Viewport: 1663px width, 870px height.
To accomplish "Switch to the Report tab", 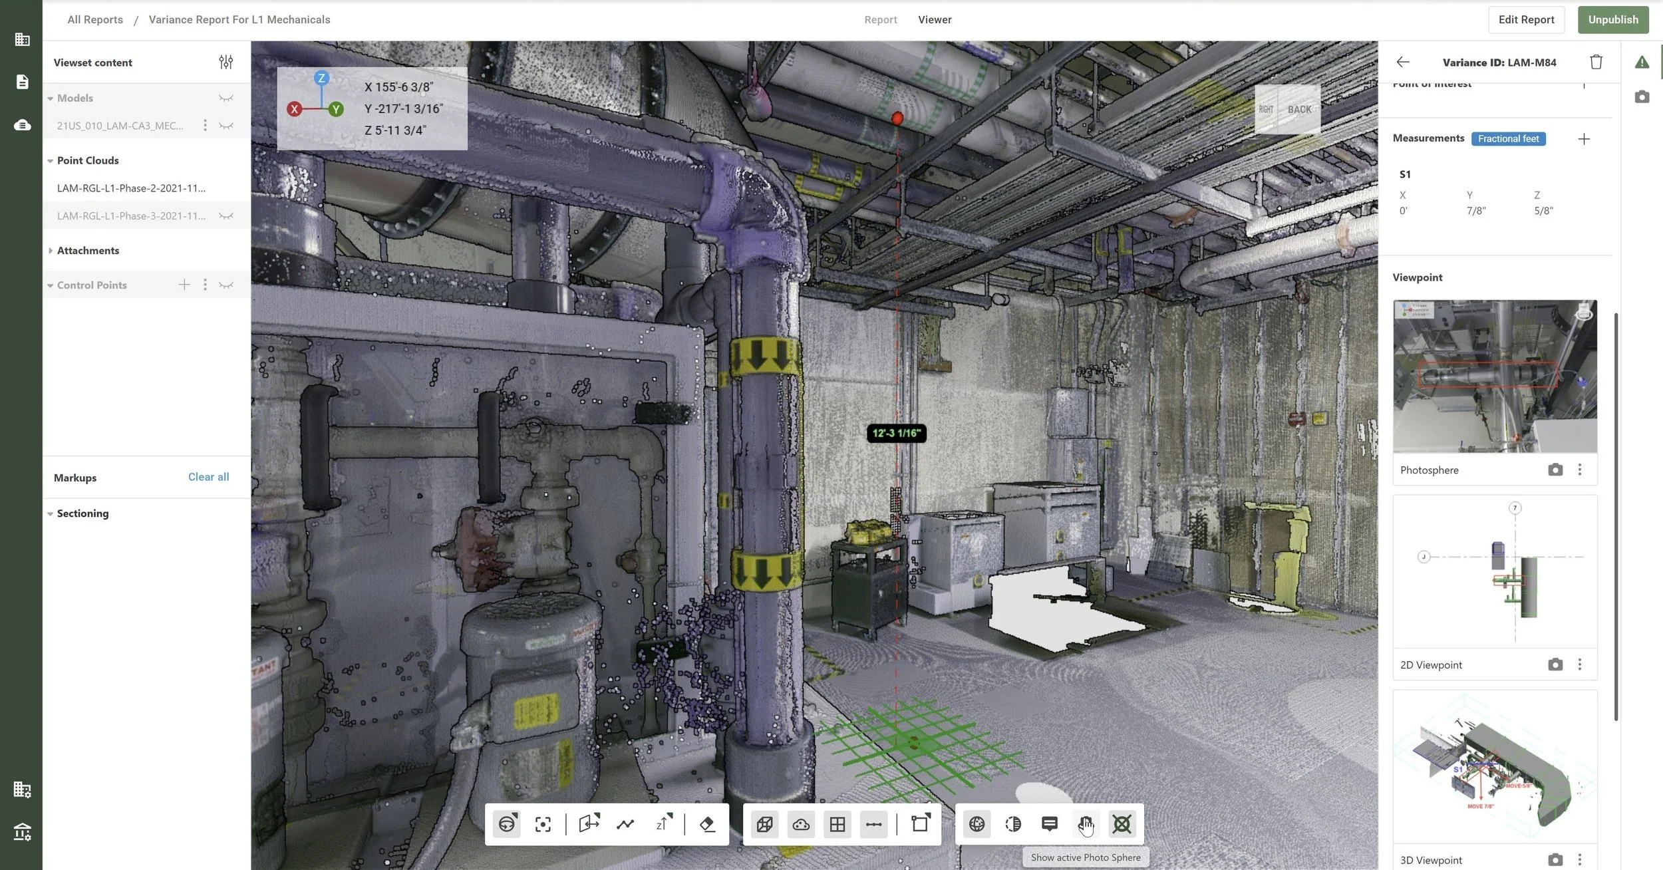I will pos(880,20).
